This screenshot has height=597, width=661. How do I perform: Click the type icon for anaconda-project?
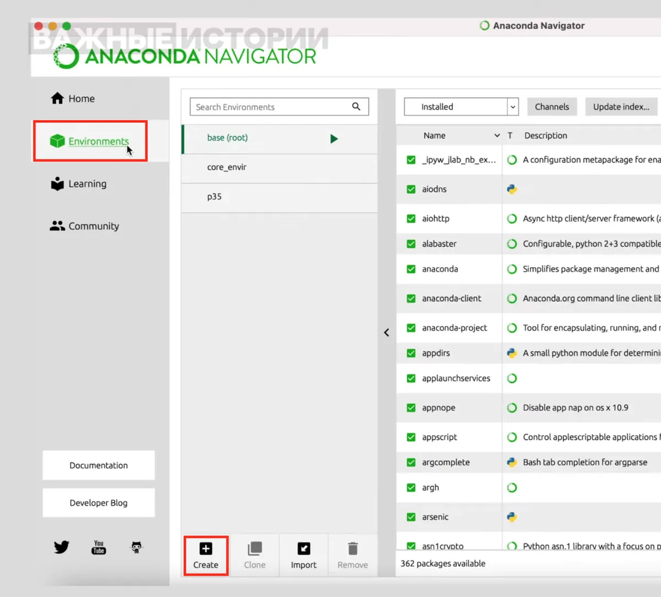tap(512, 328)
